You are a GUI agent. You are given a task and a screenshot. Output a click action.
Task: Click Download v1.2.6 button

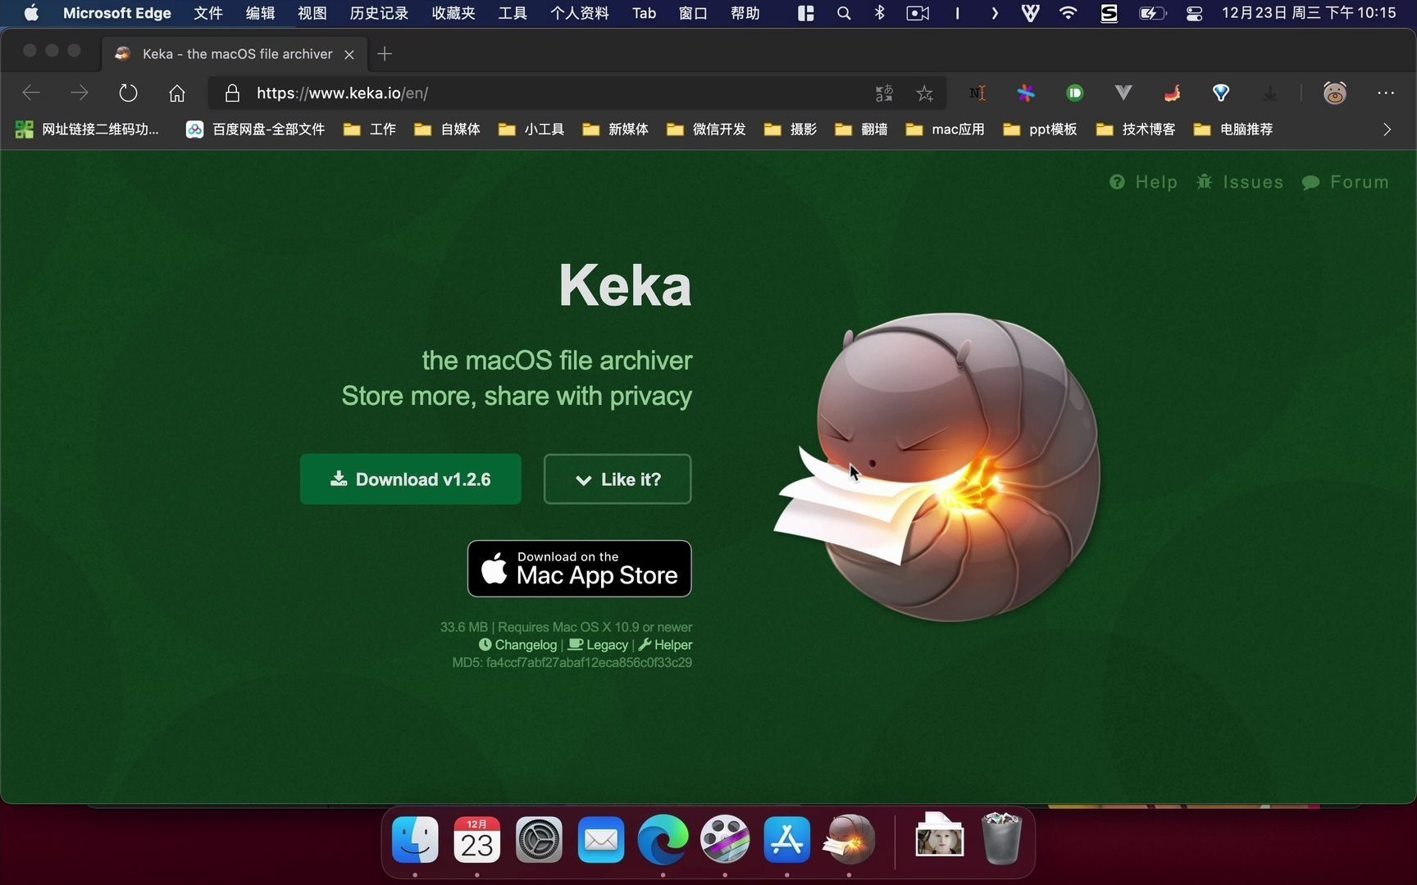coord(411,479)
